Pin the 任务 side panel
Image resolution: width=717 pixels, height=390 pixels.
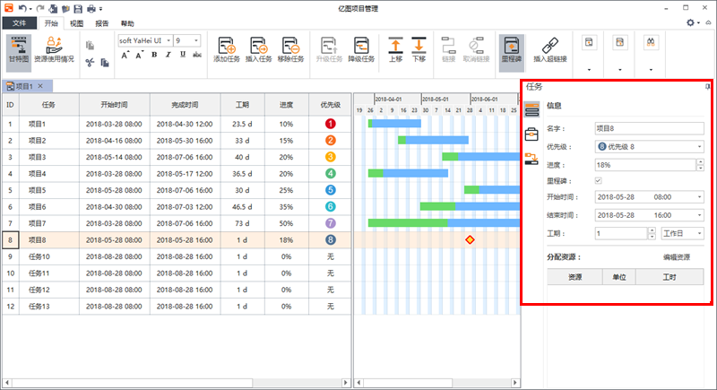coord(707,86)
